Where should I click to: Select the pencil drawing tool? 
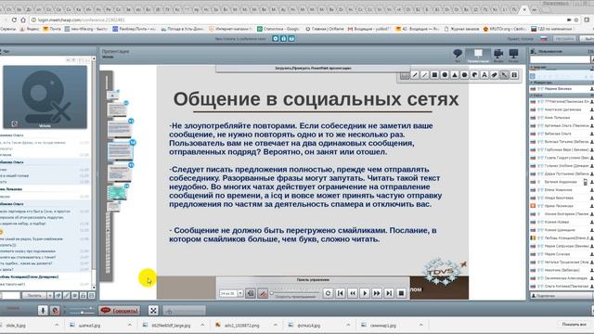coord(415,75)
